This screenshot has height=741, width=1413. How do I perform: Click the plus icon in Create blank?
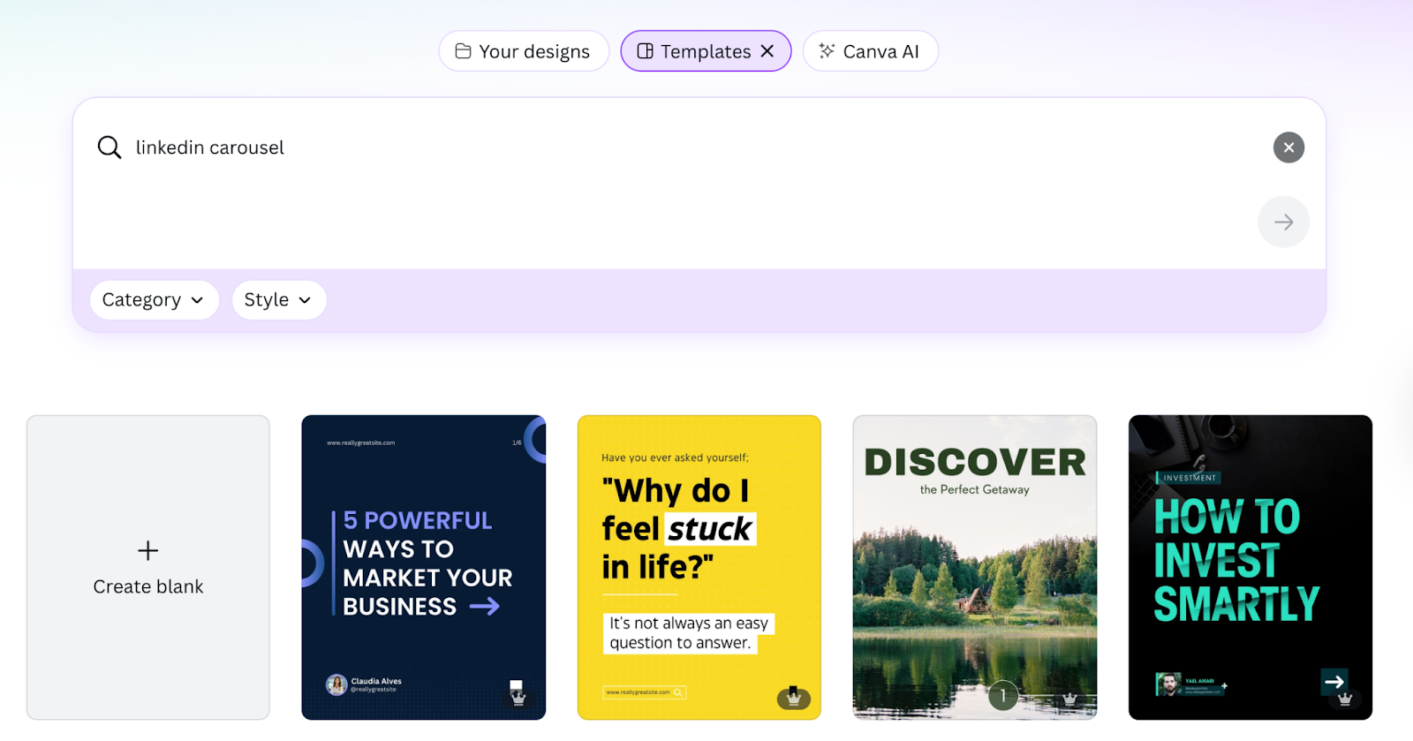[148, 550]
